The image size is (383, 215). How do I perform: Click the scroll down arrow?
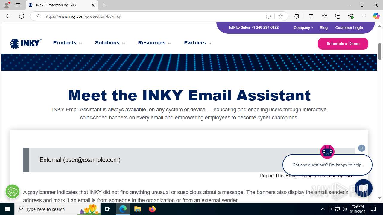pyautogui.click(x=379, y=198)
